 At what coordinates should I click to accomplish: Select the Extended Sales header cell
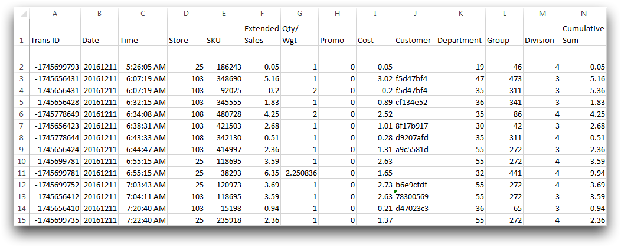click(262, 32)
